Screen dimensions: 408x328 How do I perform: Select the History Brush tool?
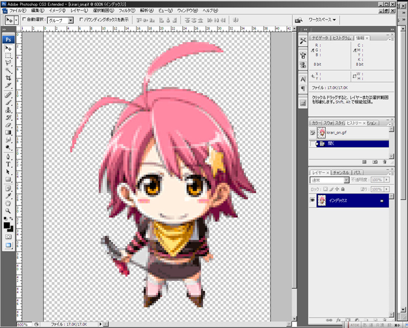[8, 118]
